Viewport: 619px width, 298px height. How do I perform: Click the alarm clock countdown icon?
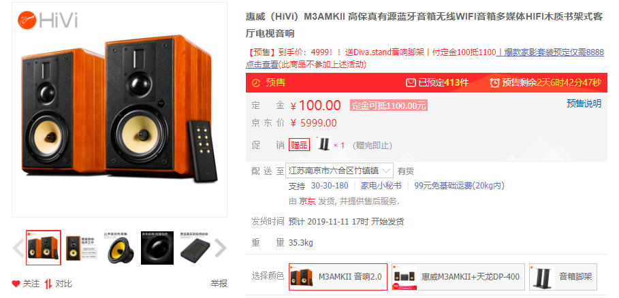click(x=494, y=83)
